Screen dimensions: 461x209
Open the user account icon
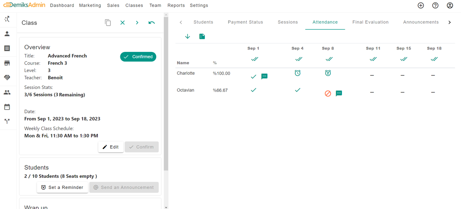pyautogui.click(x=450, y=5)
